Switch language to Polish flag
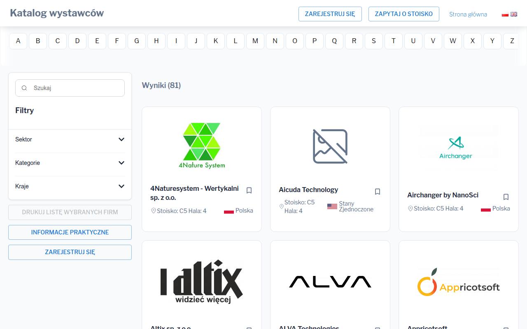This screenshot has width=527, height=329. pos(505,14)
